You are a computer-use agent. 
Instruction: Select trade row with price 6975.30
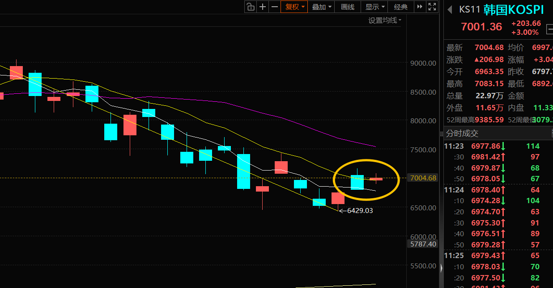[x=498, y=223]
